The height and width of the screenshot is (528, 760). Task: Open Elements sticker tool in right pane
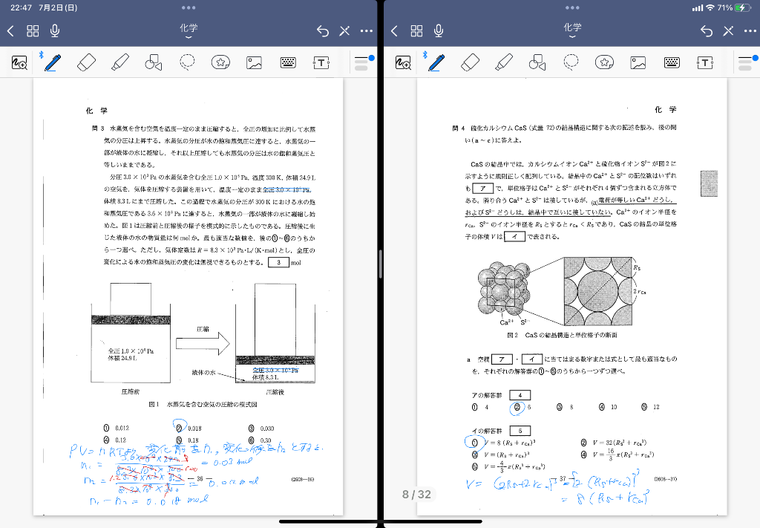coord(604,62)
